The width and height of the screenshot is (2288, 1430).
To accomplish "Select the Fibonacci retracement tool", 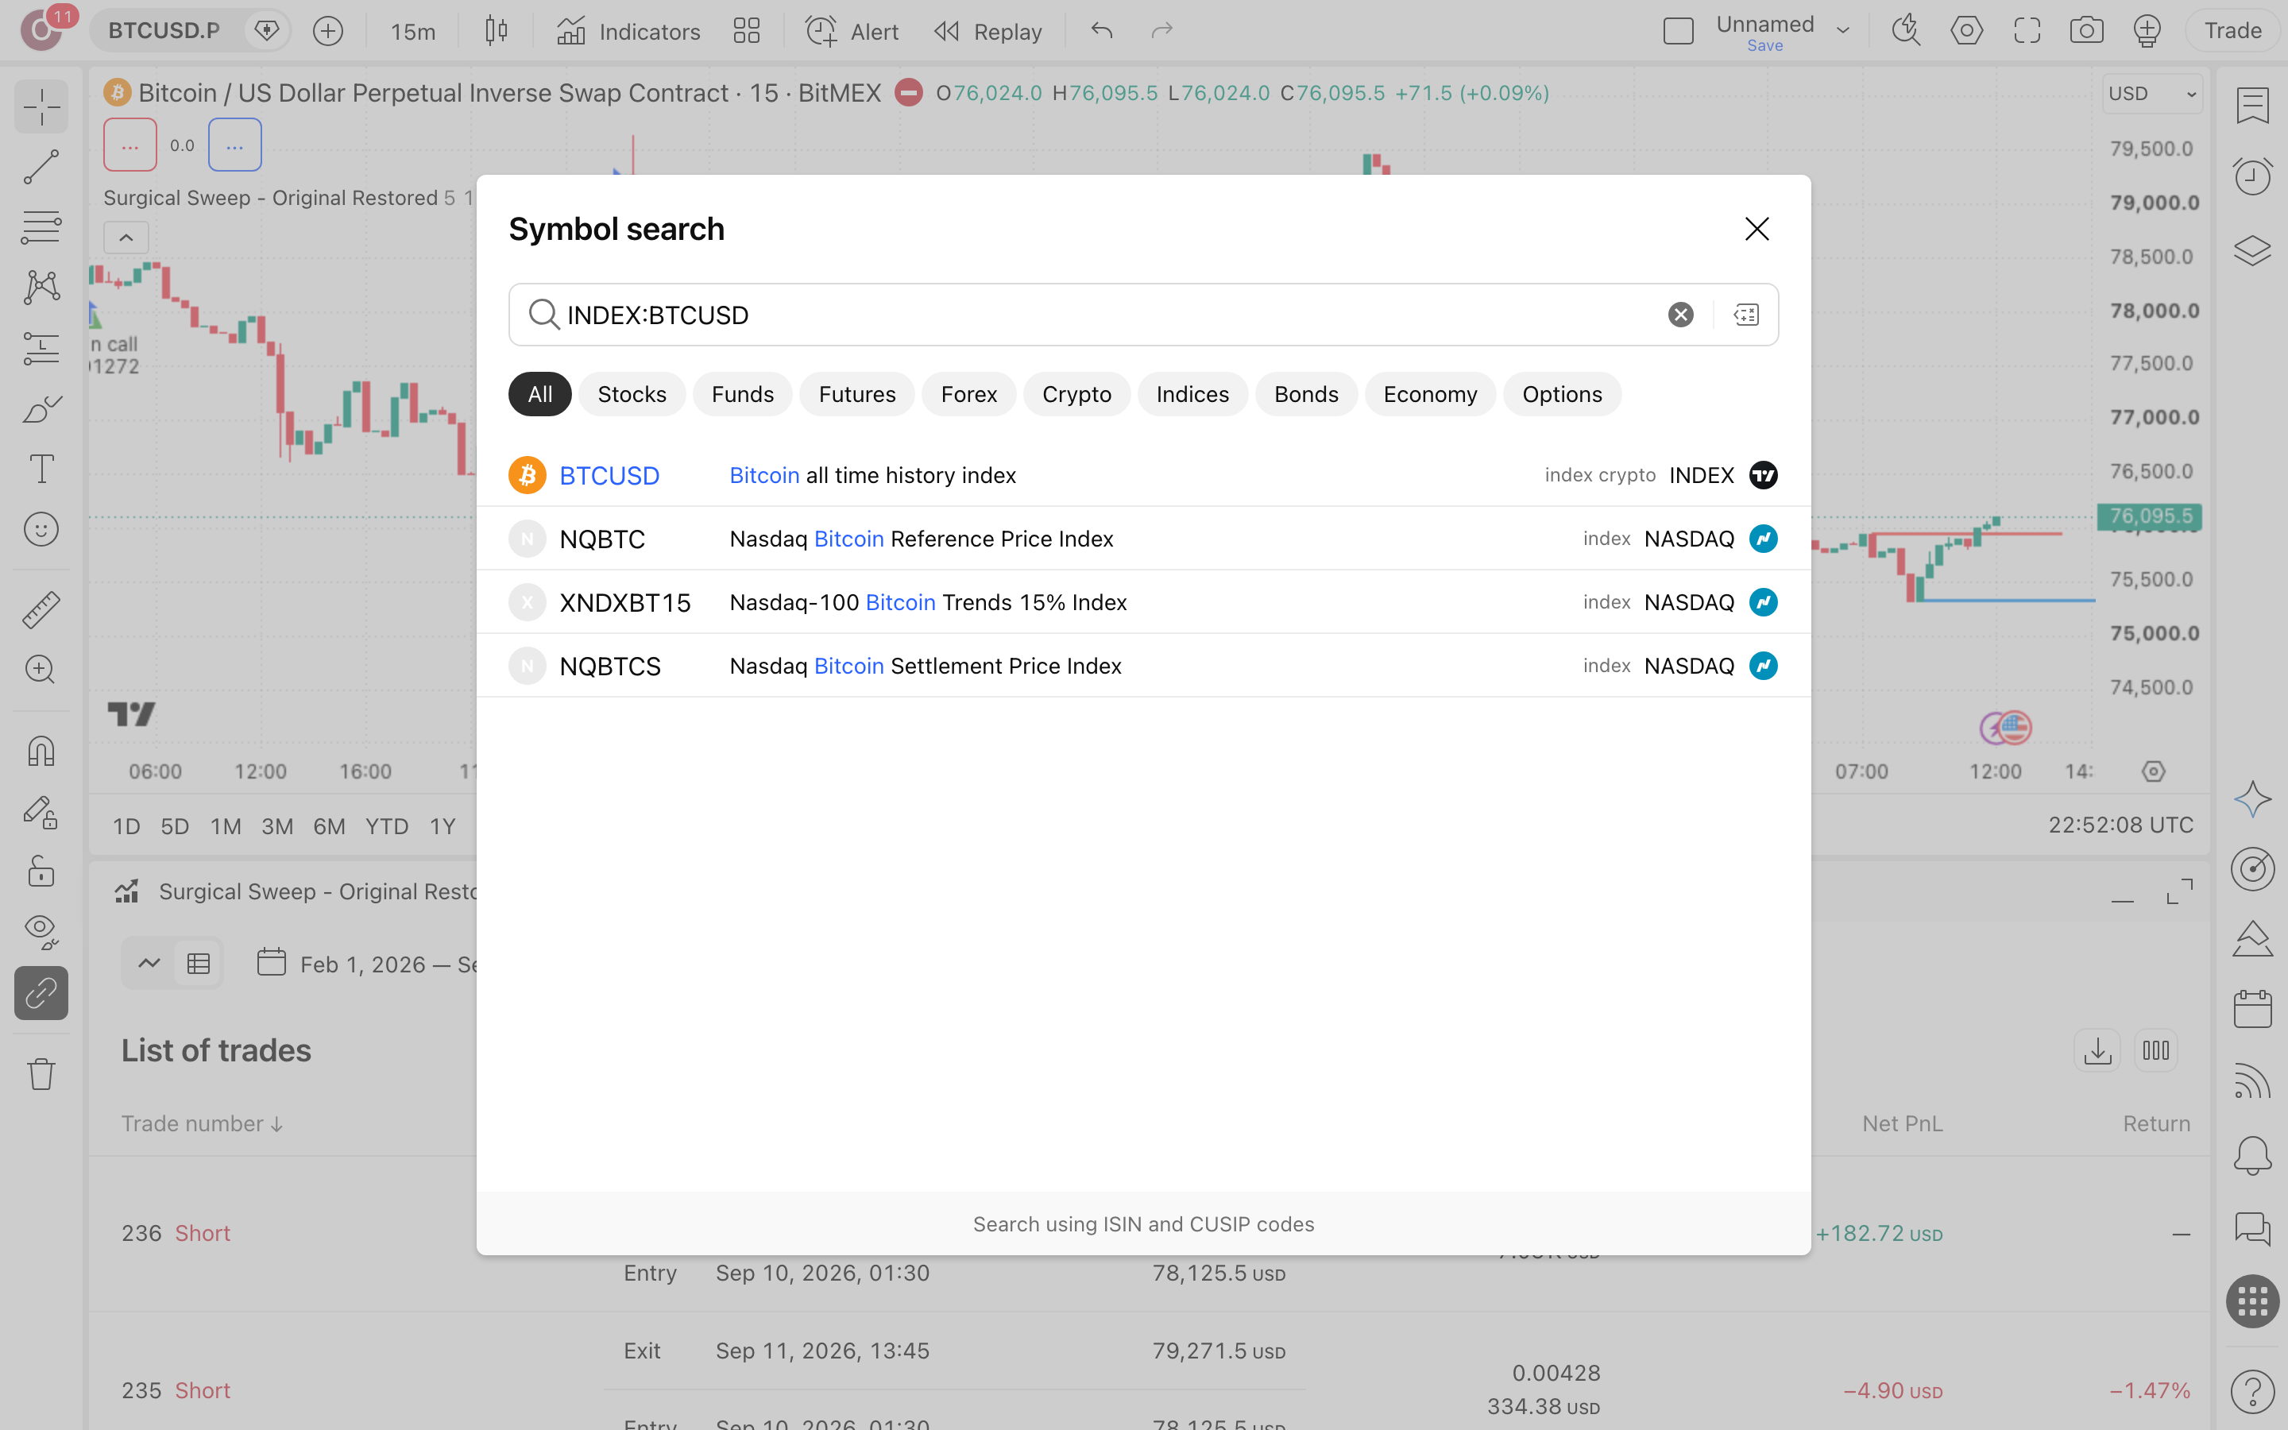I will [x=41, y=227].
